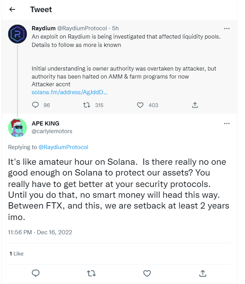
Task: Open the more options menu on APE KING's reply
Action: 227,123
